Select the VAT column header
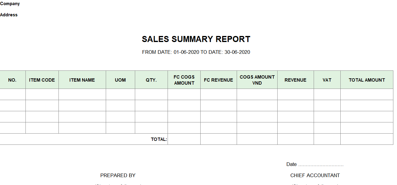 click(327, 80)
